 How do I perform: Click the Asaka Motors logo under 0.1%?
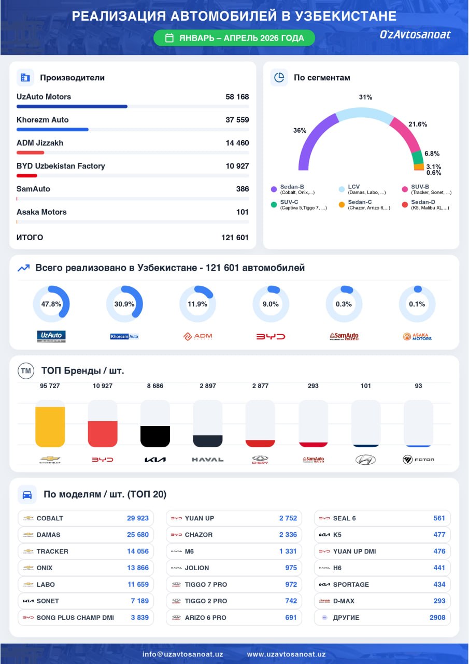click(417, 336)
